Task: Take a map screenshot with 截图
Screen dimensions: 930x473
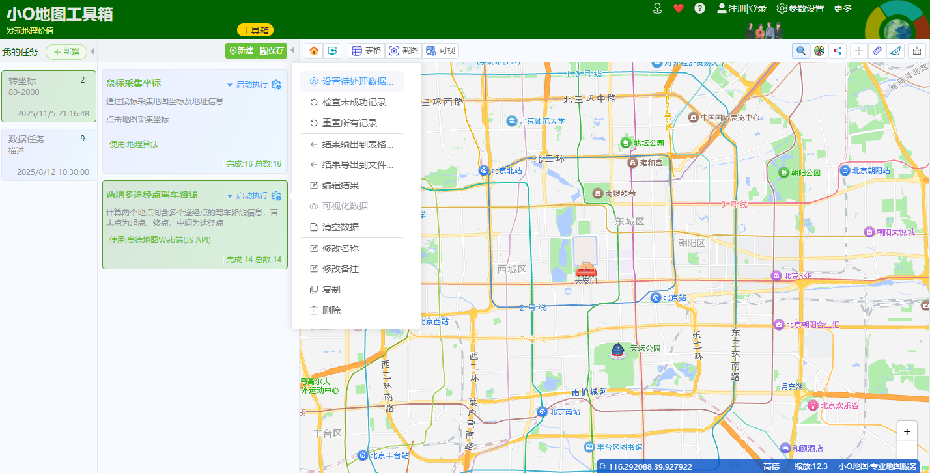Action: (x=403, y=51)
